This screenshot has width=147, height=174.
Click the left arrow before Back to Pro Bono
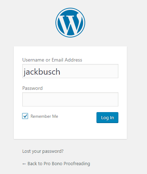24,164
